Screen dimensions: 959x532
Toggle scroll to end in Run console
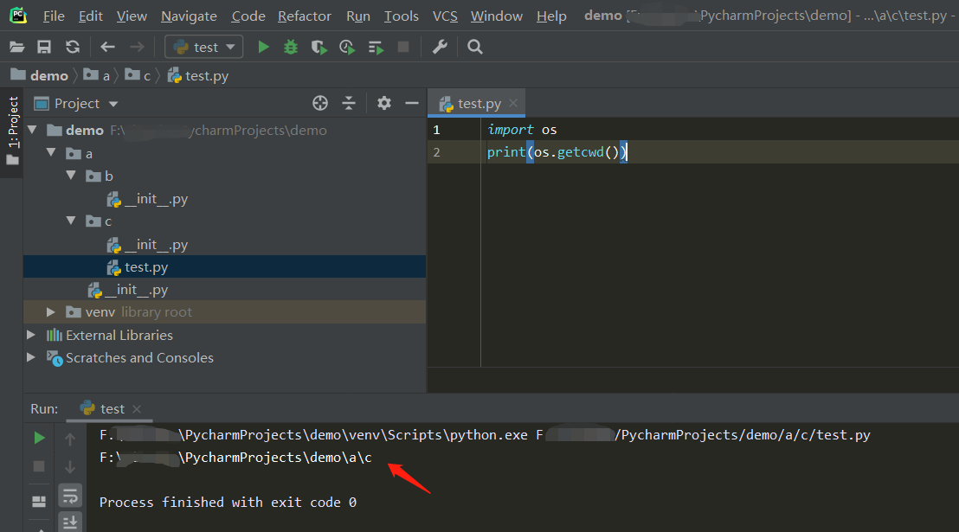pos(70,522)
